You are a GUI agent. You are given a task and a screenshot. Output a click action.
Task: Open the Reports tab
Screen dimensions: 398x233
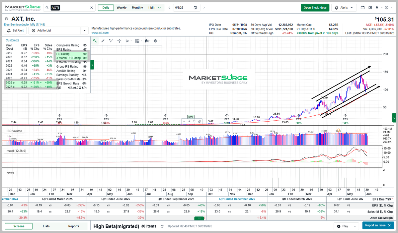(x=74, y=226)
